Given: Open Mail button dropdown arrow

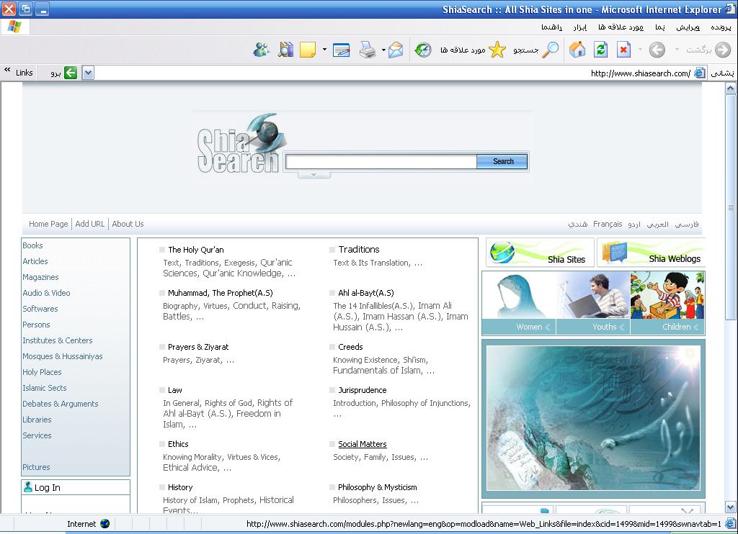Looking at the screenshot, I should 383,50.
